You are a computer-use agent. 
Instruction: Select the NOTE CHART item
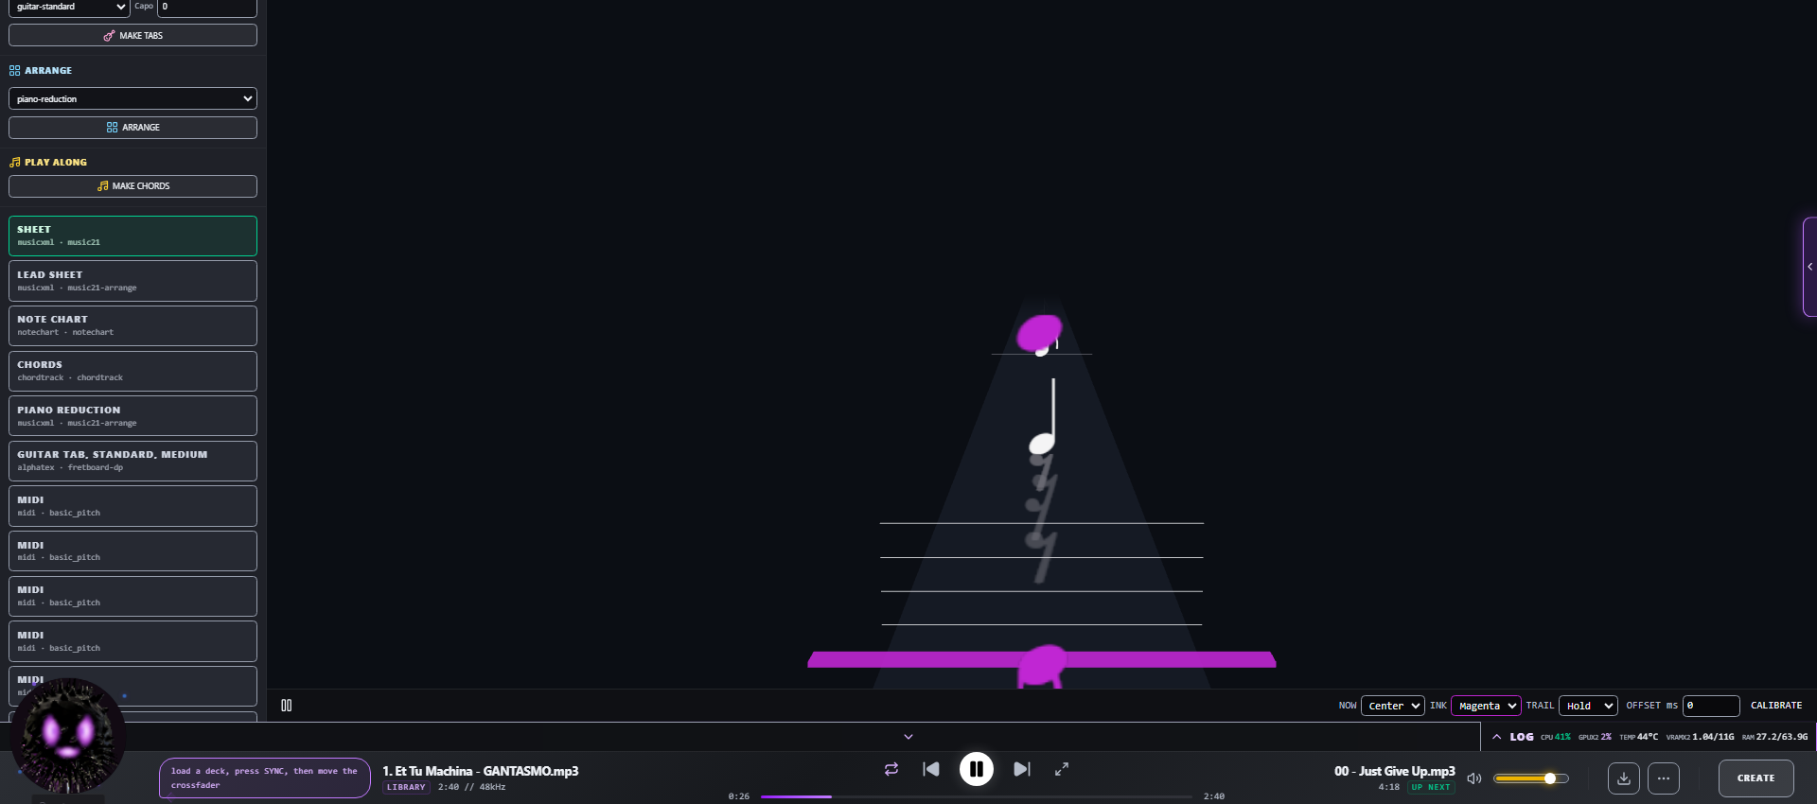point(132,325)
